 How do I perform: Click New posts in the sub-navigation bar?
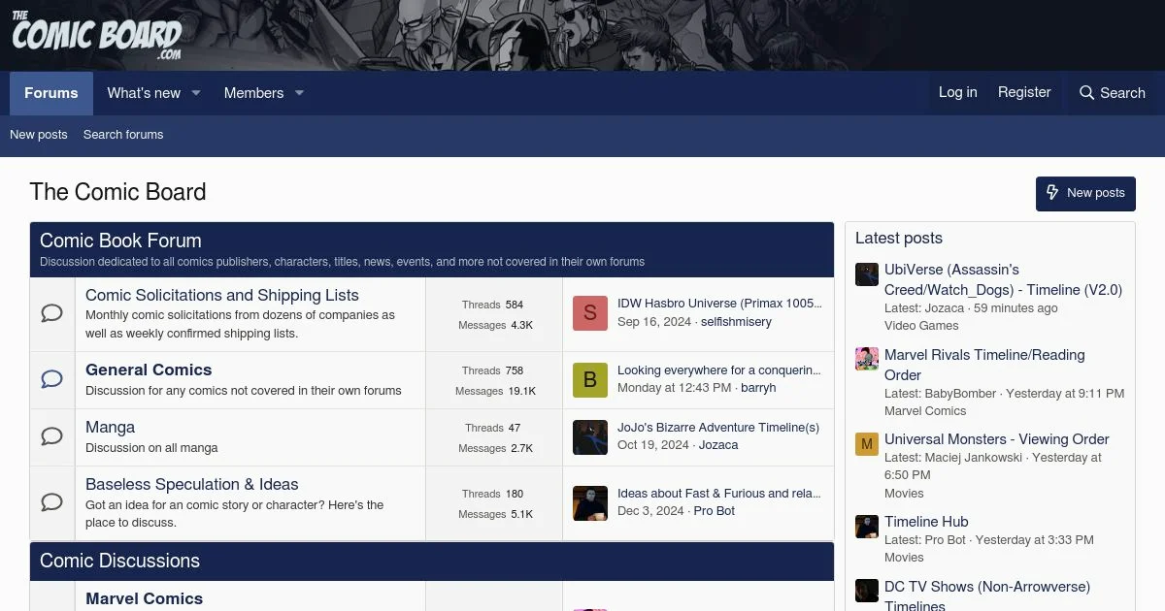pyautogui.click(x=39, y=135)
